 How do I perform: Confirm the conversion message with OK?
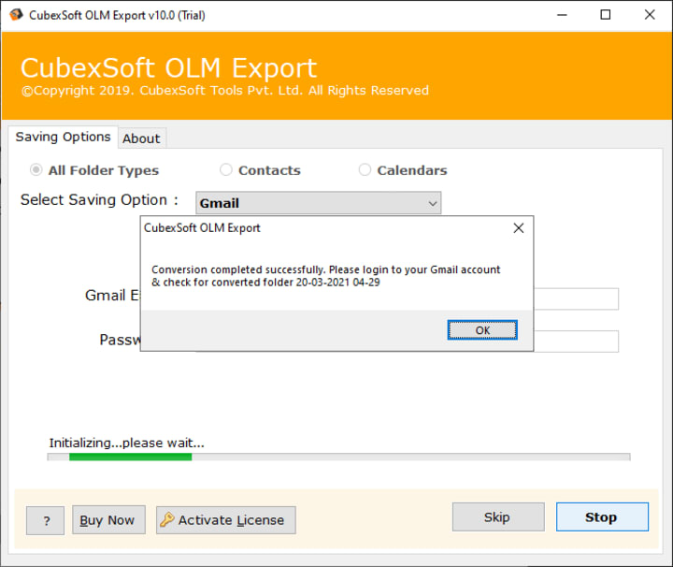(x=482, y=330)
